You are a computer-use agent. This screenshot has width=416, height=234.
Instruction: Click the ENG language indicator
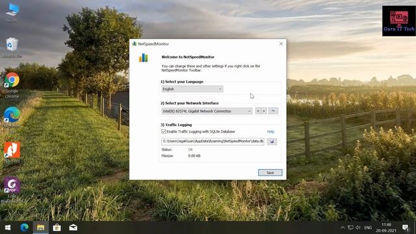coord(368,227)
